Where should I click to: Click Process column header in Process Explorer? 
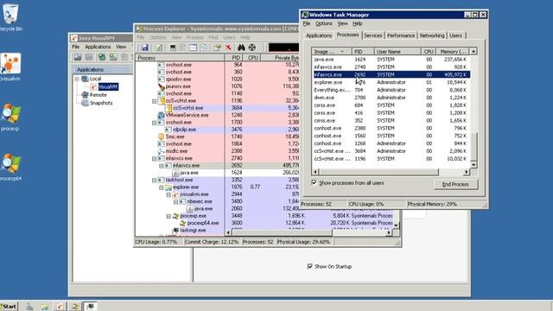point(180,58)
